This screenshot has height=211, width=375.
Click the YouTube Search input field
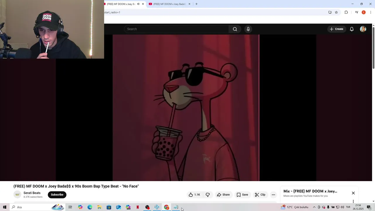coord(176,29)
